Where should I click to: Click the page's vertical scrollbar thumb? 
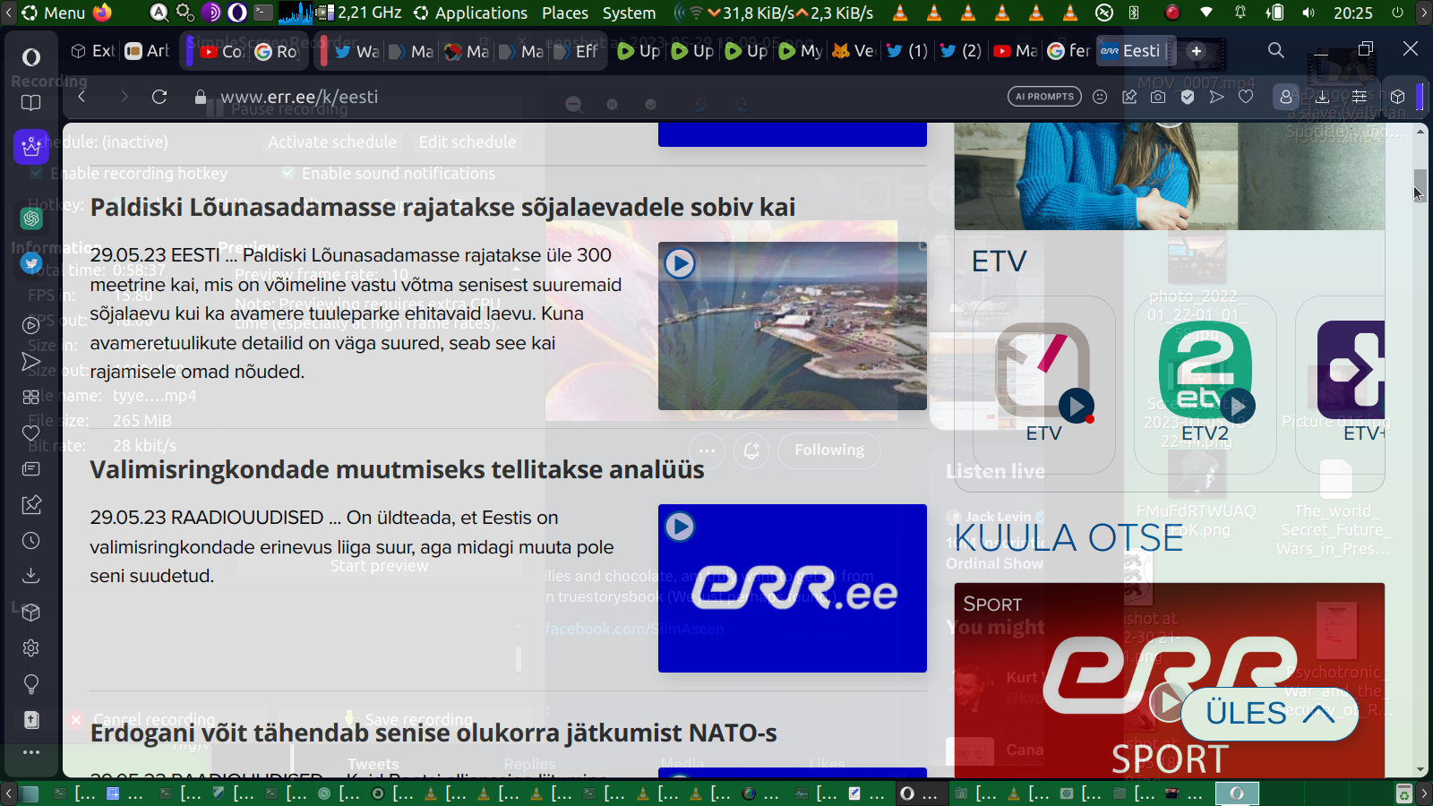click(1420, 184)
